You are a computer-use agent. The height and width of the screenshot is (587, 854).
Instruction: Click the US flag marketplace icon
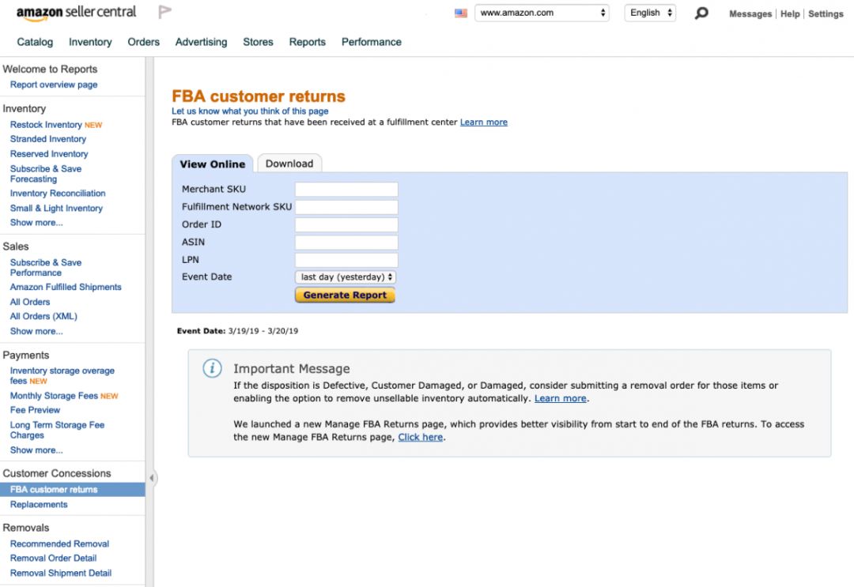coord(461,13)
